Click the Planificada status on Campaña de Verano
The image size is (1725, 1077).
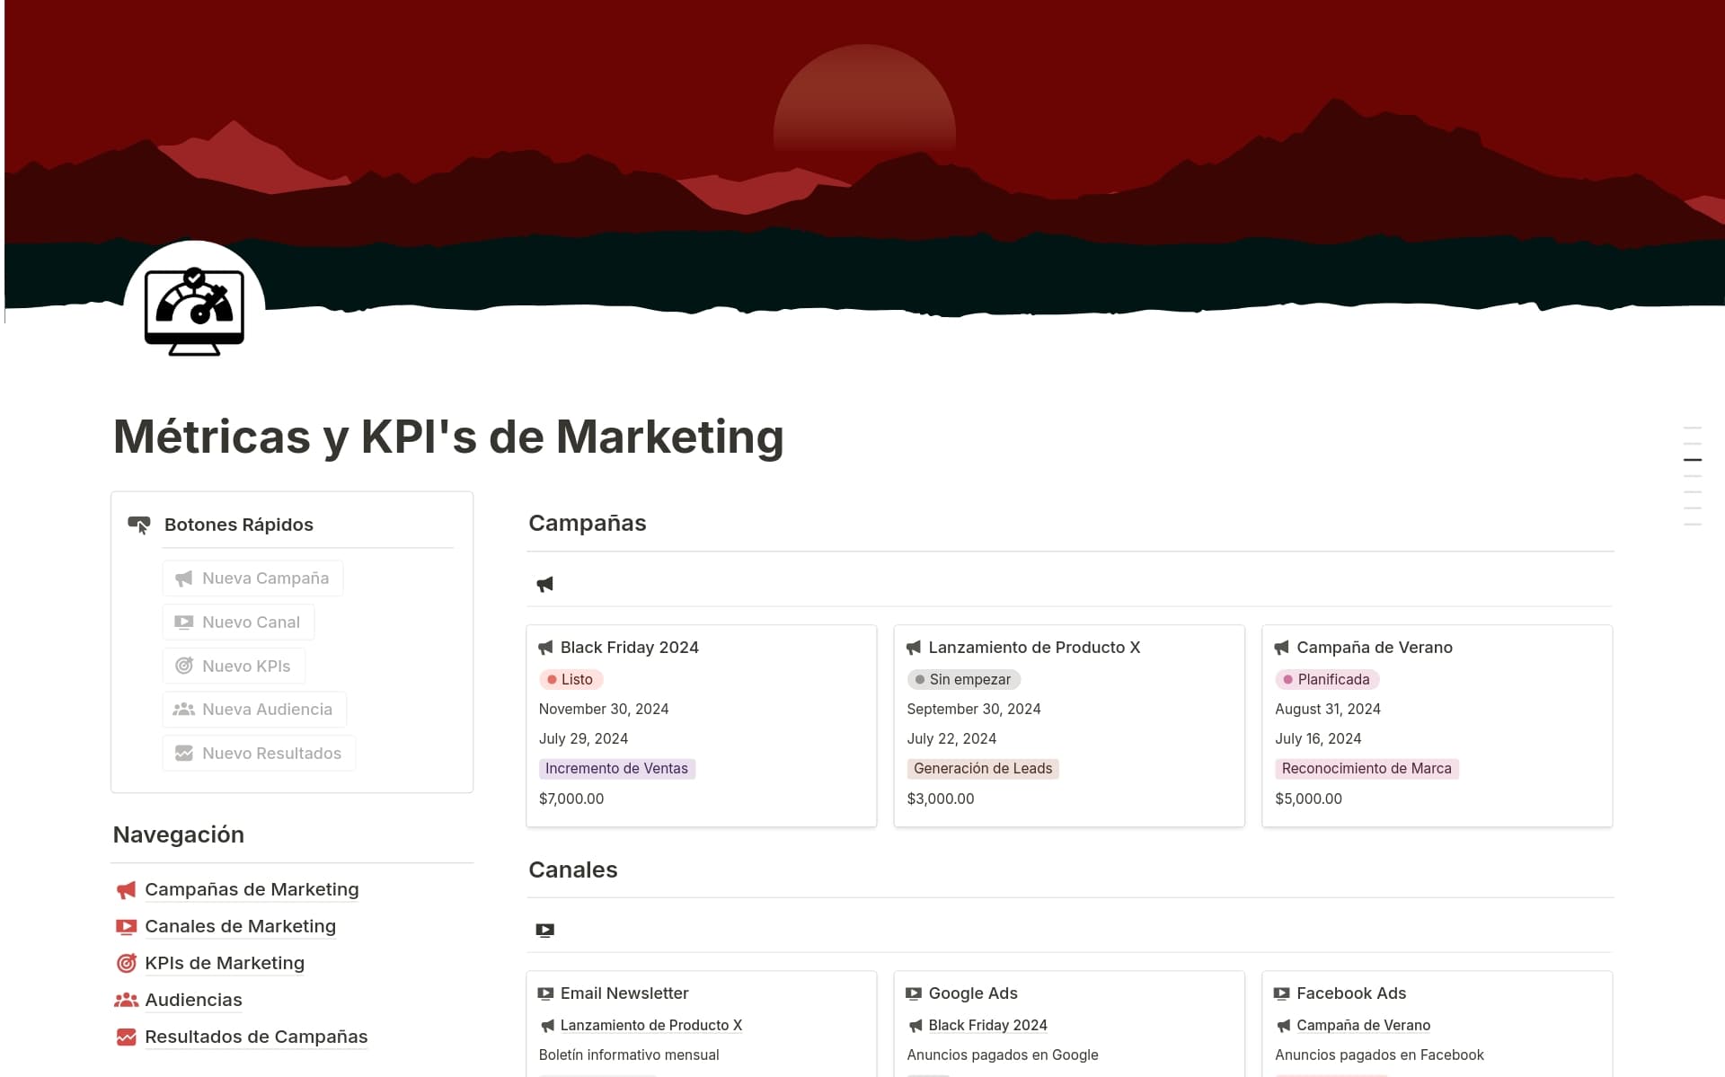click(x=1327, y=680)
